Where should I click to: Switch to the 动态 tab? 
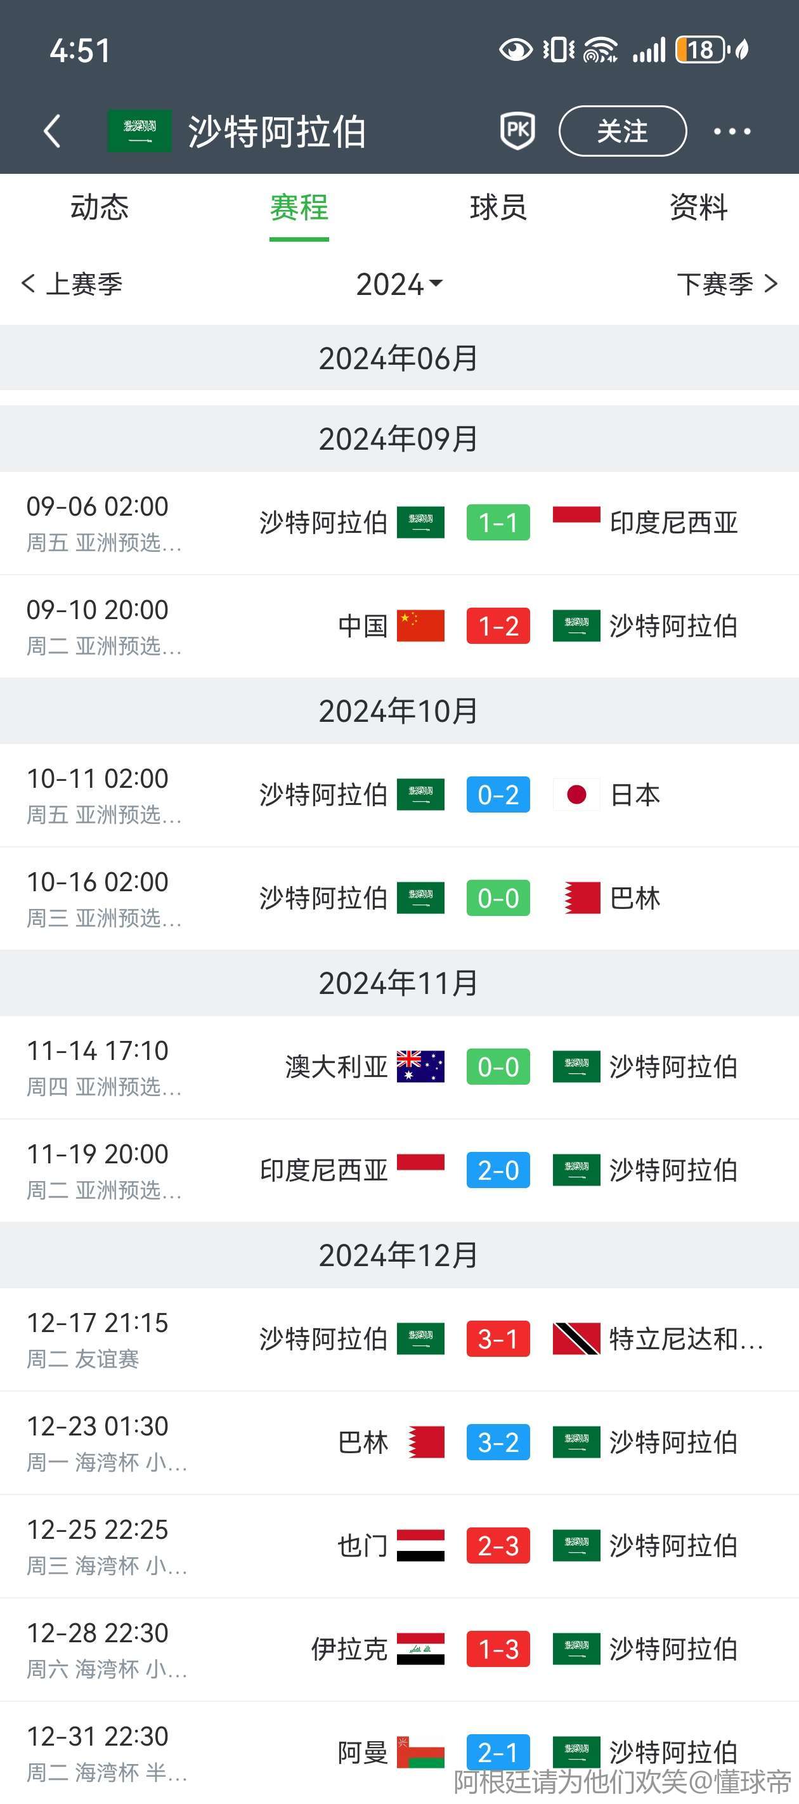(100, 208)
